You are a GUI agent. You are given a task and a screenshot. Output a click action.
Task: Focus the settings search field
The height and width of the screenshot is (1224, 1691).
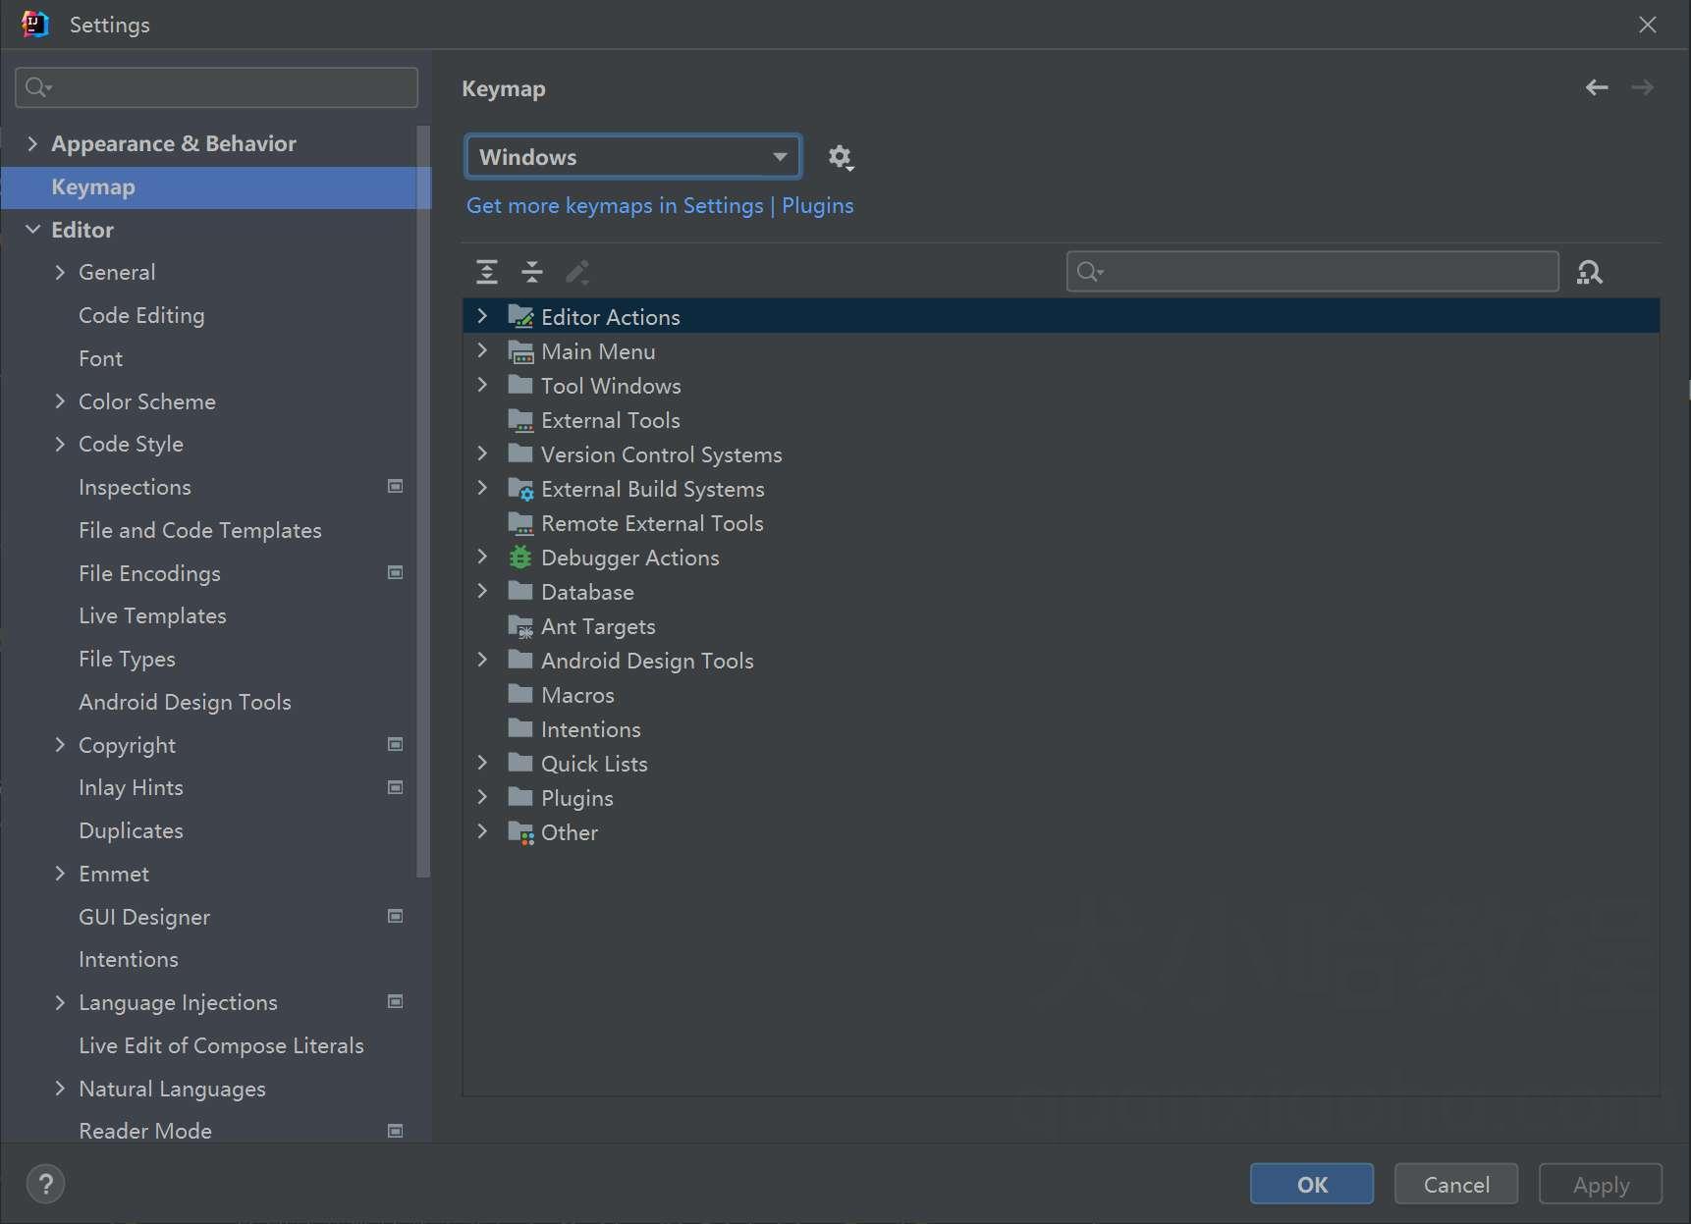point(216,87)
